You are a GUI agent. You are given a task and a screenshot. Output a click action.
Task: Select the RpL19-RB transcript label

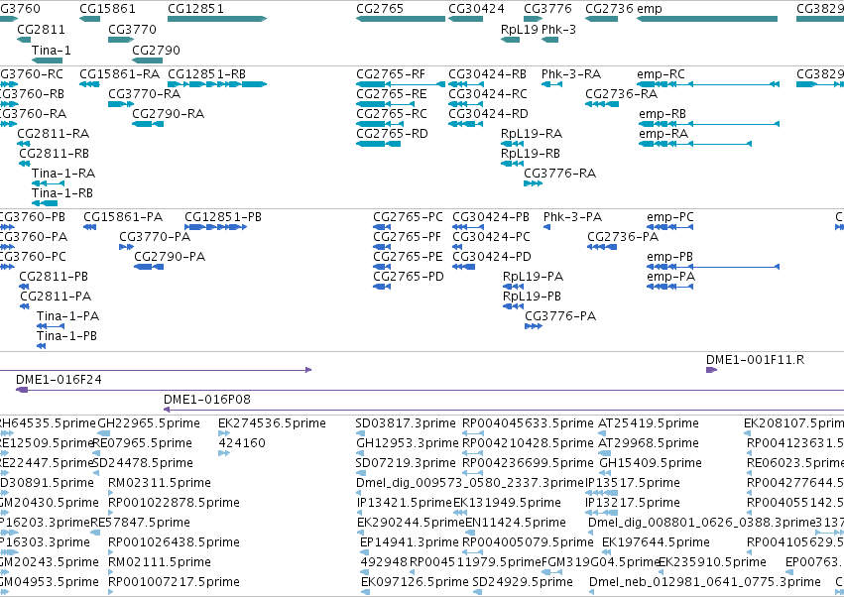click(x=531, y=154)
